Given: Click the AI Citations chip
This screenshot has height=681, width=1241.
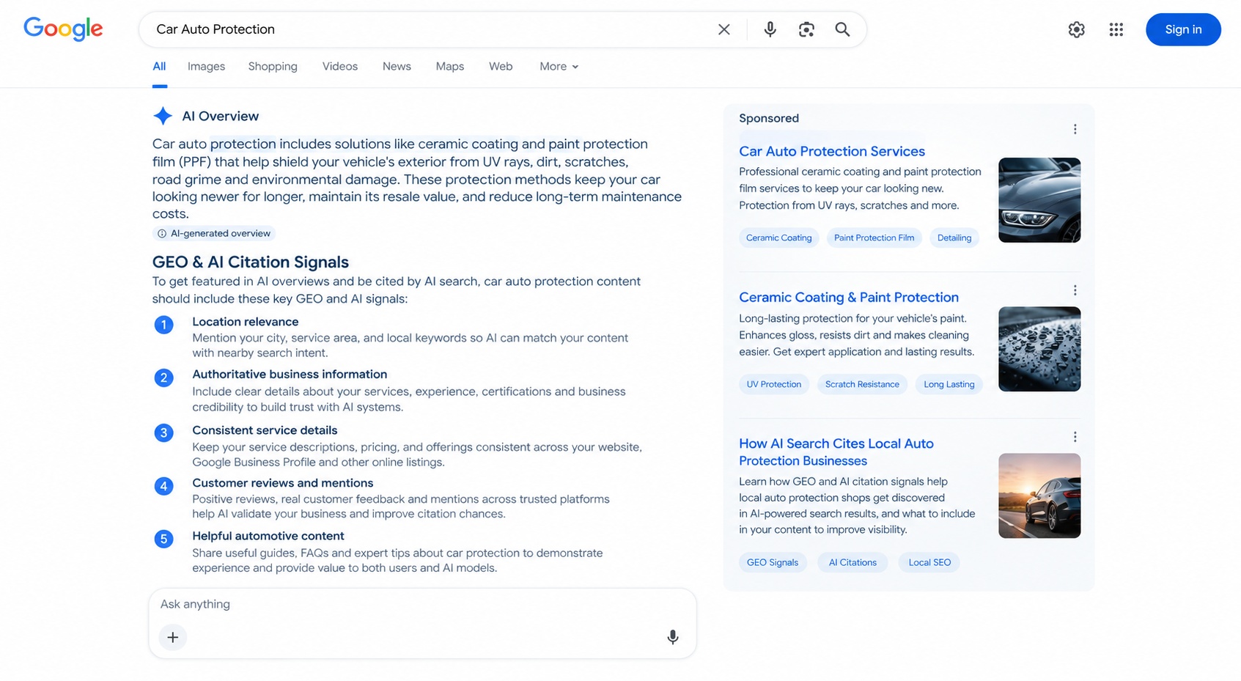Looking at the screenshot, I should 853,562.
